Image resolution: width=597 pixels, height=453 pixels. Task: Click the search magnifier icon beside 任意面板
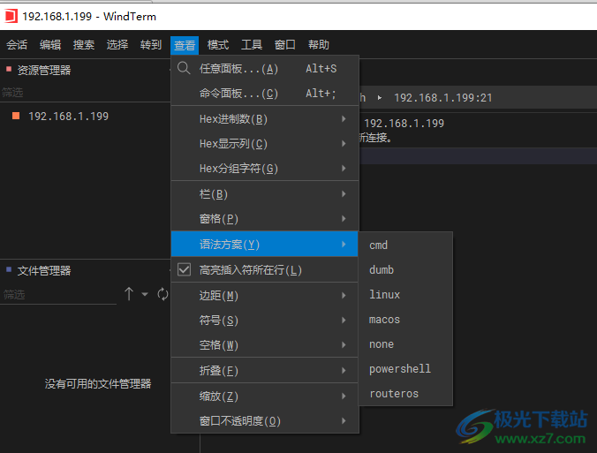pos(184,69)
